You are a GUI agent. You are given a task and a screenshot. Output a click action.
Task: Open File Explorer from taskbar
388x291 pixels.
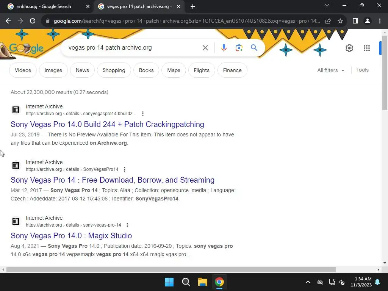pyautogui.click(x=203, y=282)
